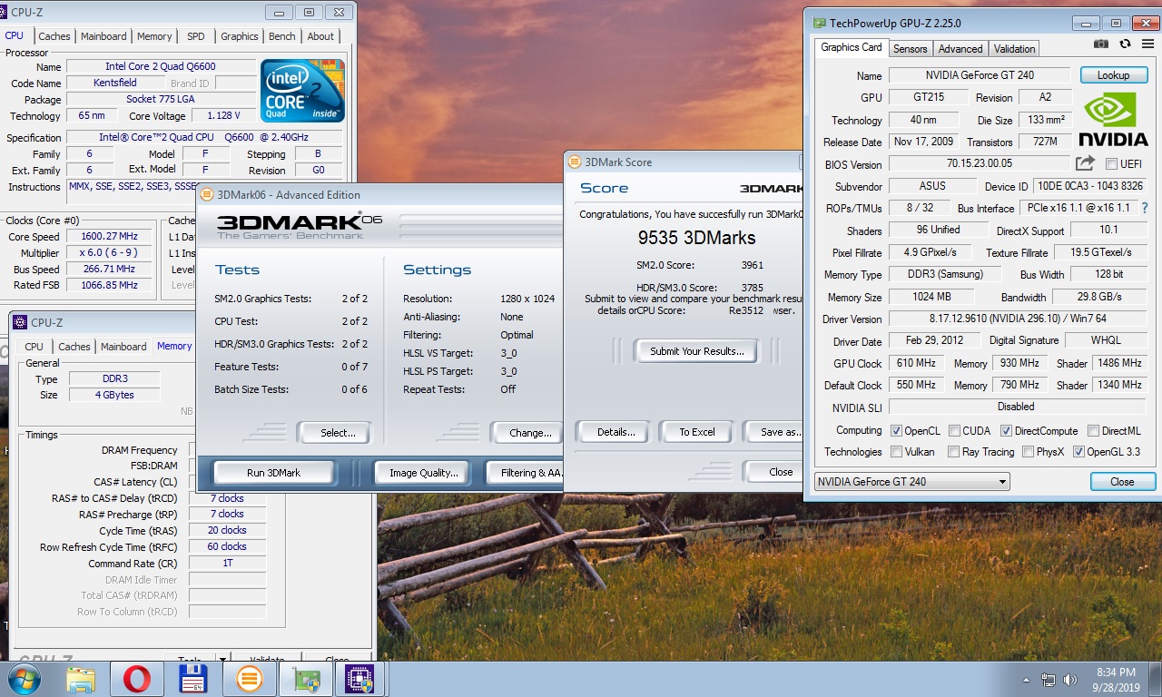Click the Image Quality button

423,473
